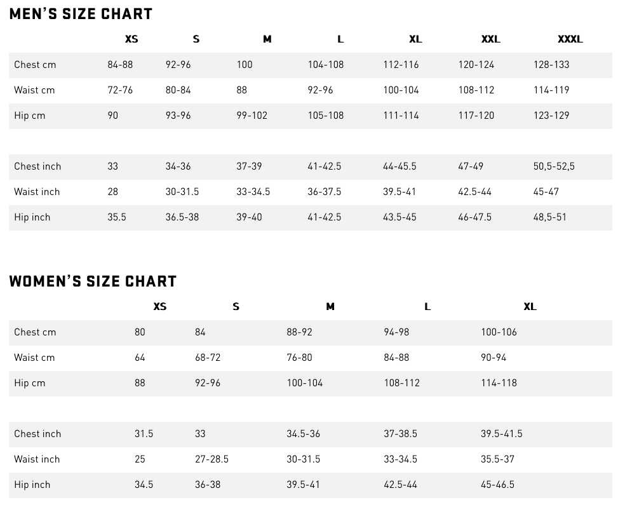Screen dimensions: 618x507
Task: Click the men's hip cm value 117-120
Action: 476,116
